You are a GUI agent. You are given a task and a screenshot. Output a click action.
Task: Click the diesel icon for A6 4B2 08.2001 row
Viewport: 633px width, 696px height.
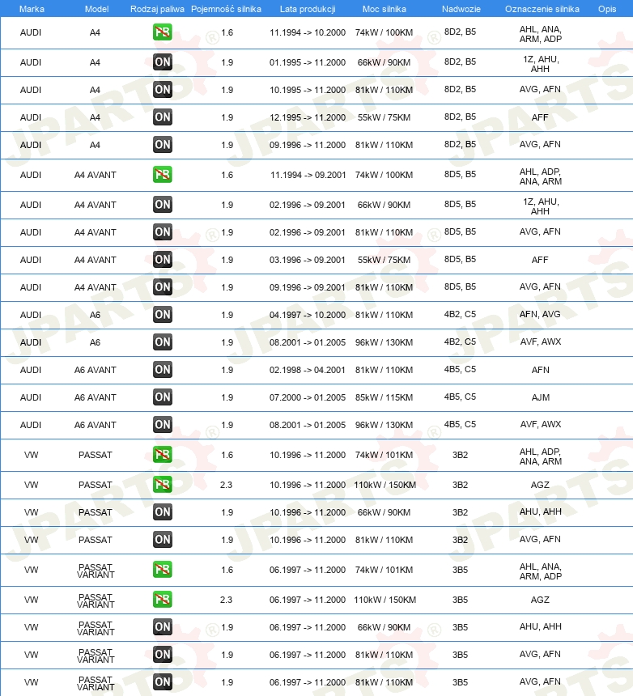(163, 342)
